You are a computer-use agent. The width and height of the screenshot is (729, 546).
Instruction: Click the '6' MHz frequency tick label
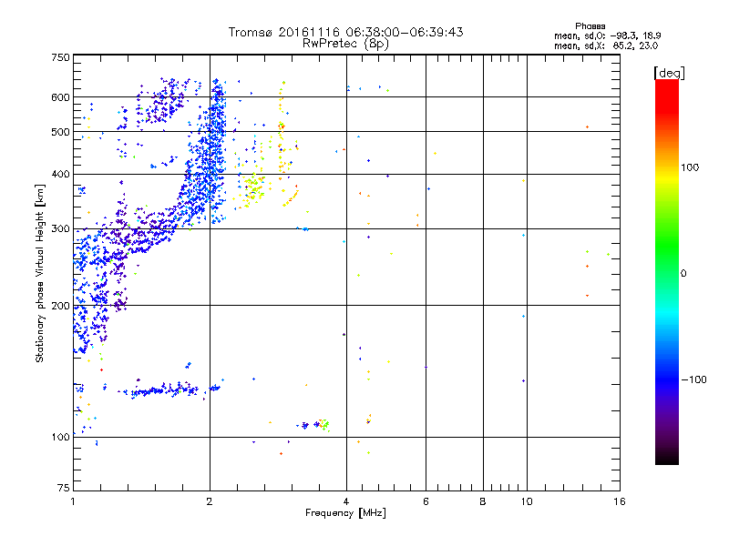(x=426, y=501)
